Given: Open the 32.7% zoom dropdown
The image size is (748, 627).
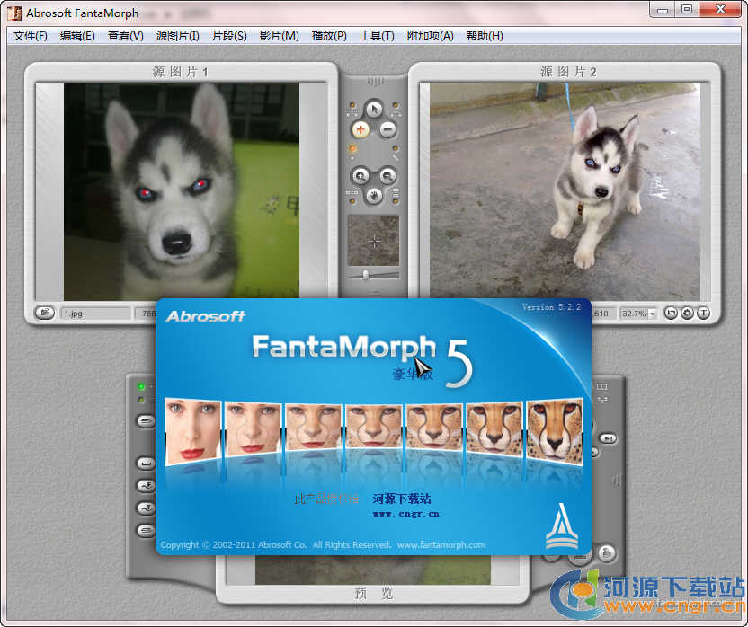Looking at the screenshot, I should pyautogui.click(x=652, y=313).
